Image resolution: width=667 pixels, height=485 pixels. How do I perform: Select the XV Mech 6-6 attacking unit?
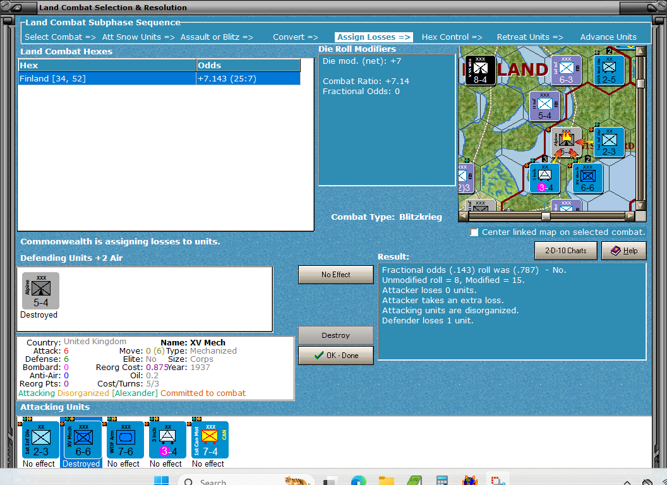pyautogui.click(x=83, y=440)
